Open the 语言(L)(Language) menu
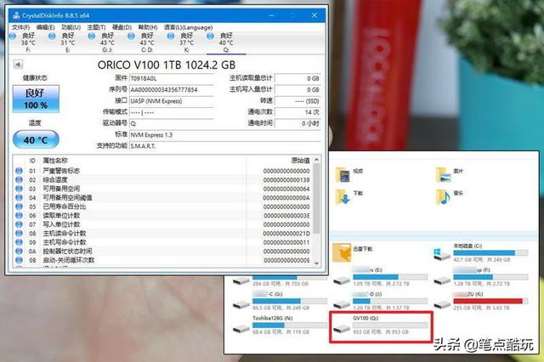This screenshot has height=362, width=544. click(188, 27)
